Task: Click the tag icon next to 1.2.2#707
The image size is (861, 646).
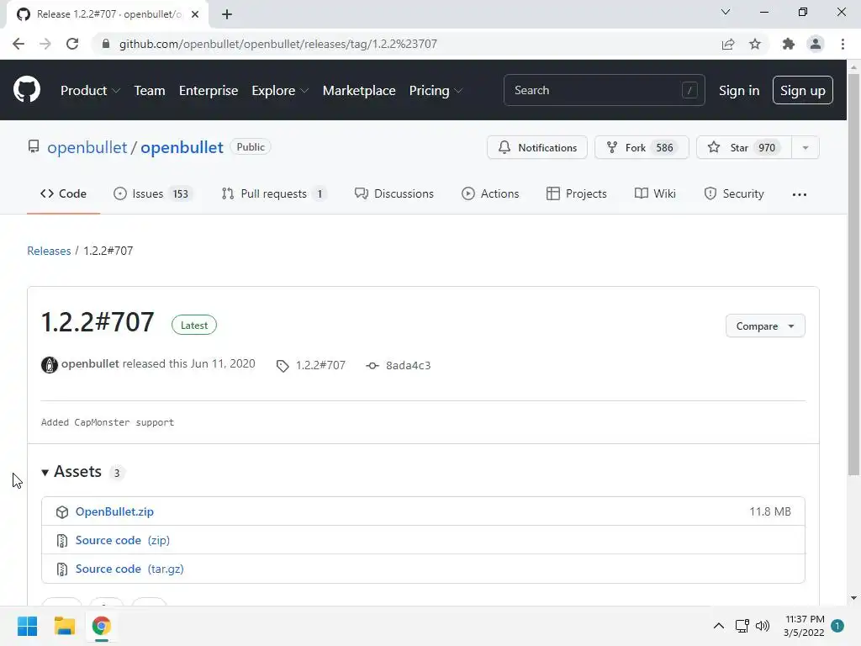Action: click(283, 366)
